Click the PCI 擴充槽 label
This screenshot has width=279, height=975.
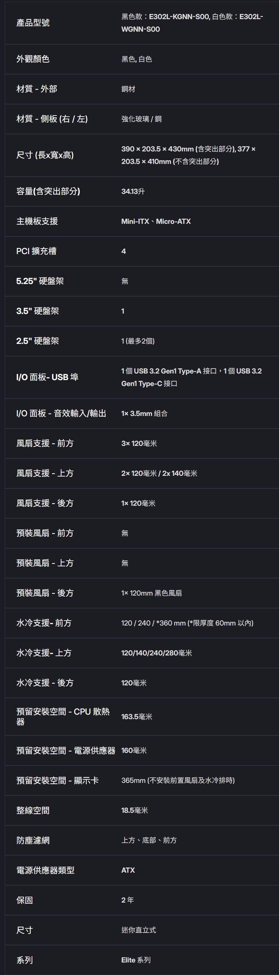[36, 251]
